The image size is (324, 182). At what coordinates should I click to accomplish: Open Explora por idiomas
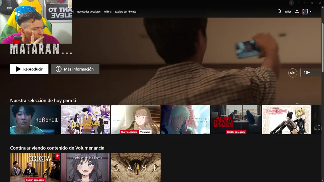coord(126,12)
